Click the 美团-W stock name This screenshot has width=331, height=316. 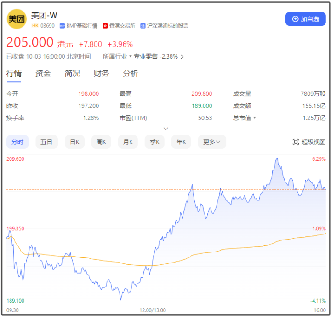pos(44,15)
